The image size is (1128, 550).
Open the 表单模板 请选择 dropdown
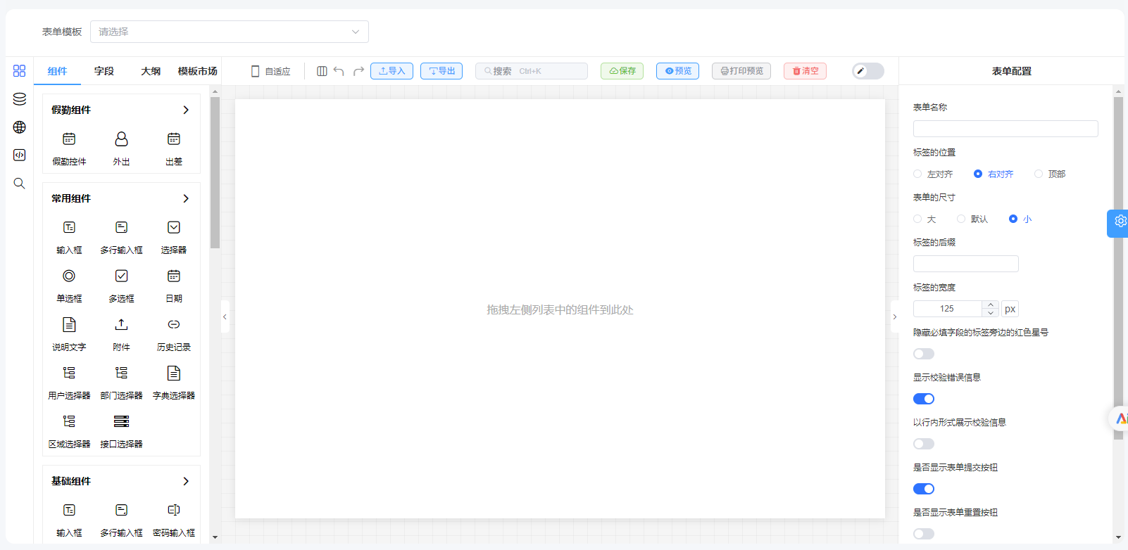tap(230, 32)
